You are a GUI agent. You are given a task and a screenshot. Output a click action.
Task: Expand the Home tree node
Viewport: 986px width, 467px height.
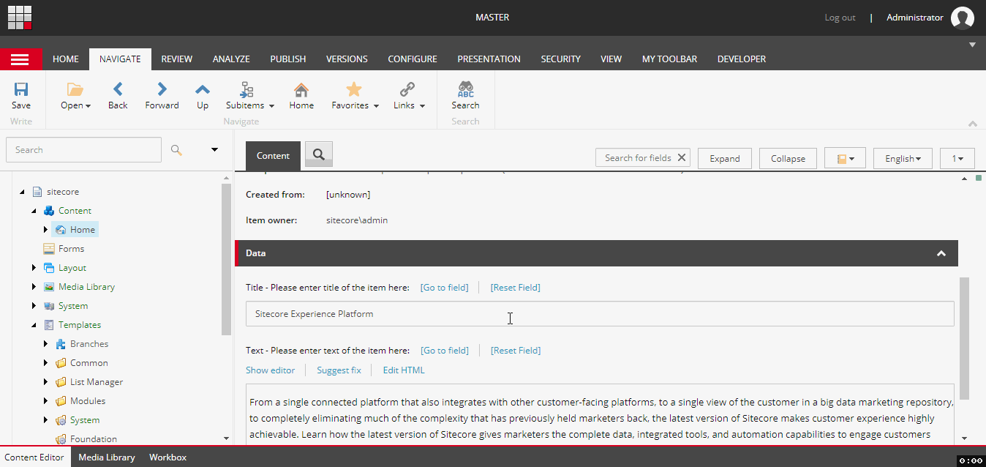pos(45,230)
